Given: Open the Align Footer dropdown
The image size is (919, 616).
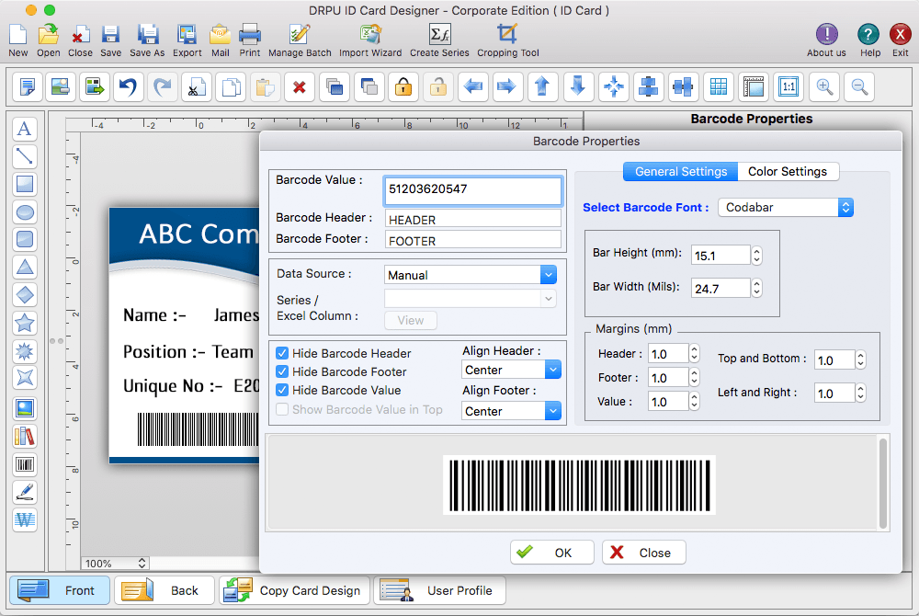Looking at the screenshot, I should pos(511,411).
